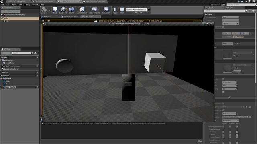Switch to the Construction Script tab
Viewport: 257px width, 144px height.
(x=71, y=16)
